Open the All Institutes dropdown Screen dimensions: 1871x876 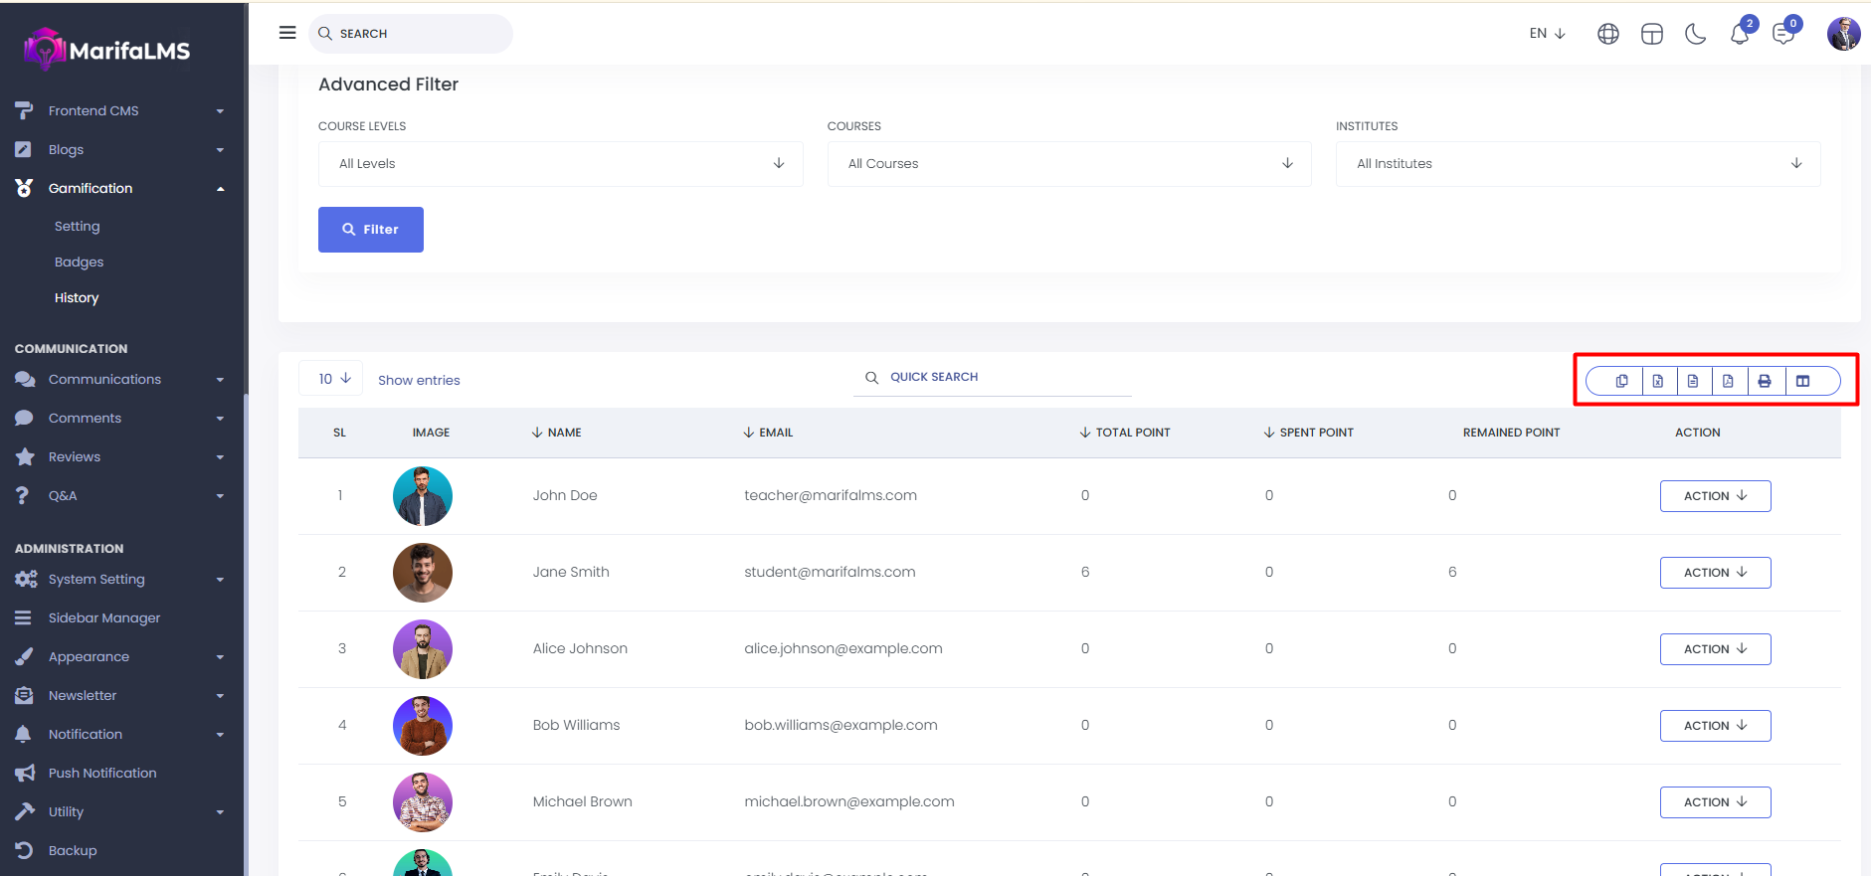click(x=1578, y=164)
